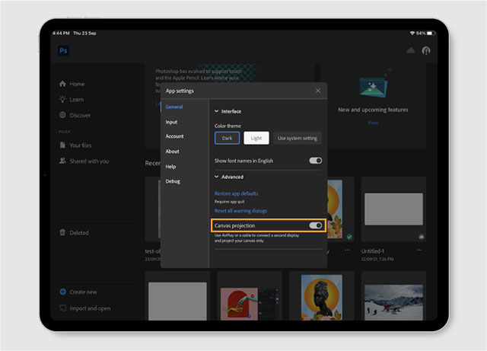
Task: Tap the Wi-Fi icon in status bar
Action: [412, 33]
